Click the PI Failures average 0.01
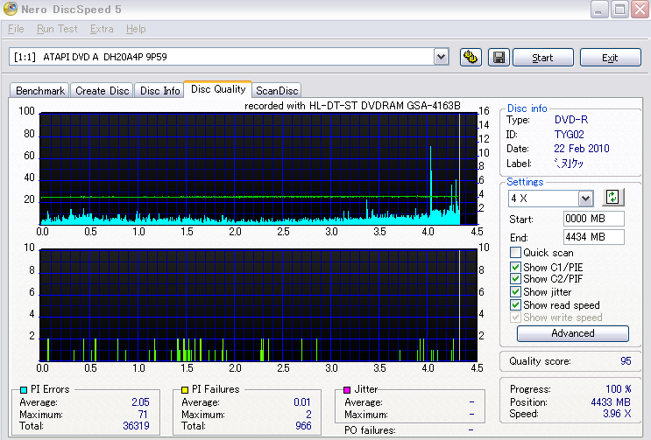651x440 pixels. point(301,402)
